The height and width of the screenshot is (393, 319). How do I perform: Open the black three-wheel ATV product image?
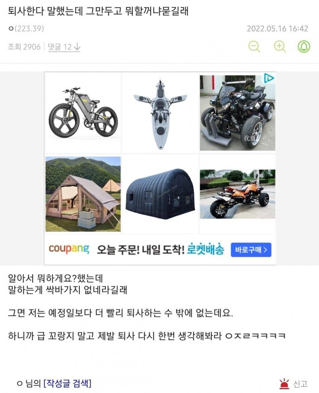237,113
